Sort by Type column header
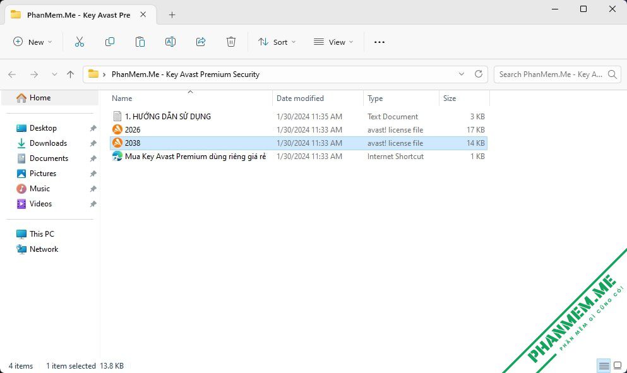This screenshot has width=627, height=373. [375, 98]
